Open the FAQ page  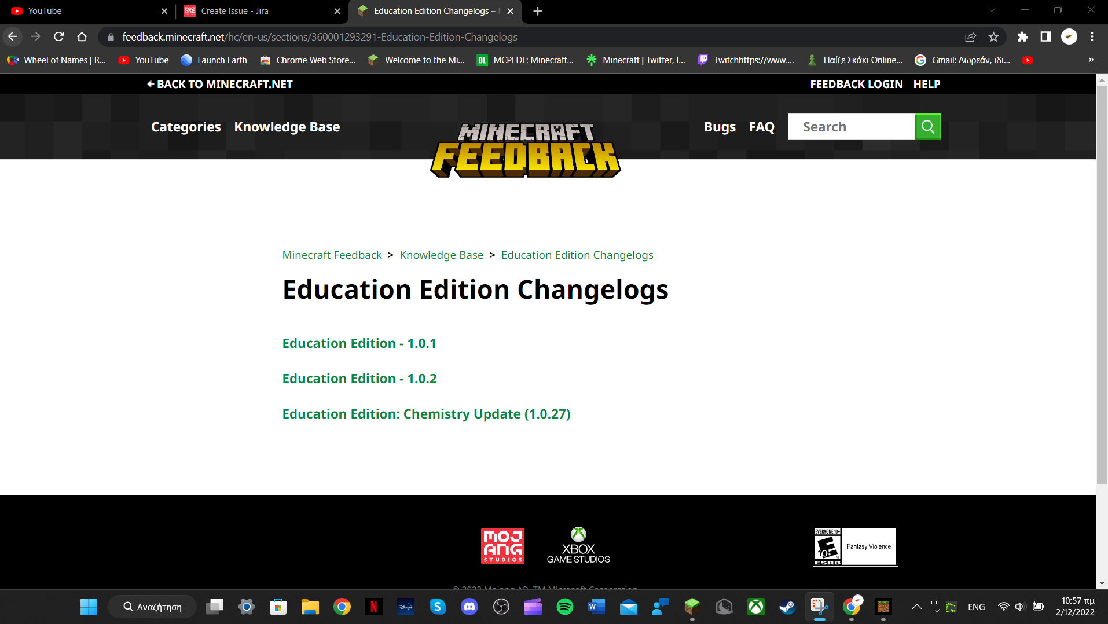761,127
